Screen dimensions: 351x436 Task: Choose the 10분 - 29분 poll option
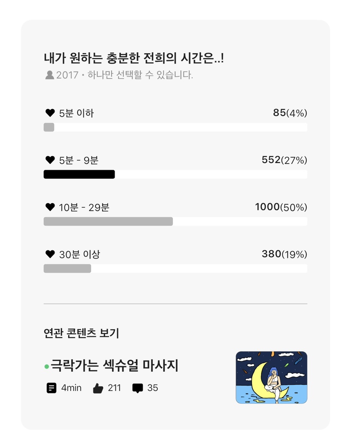click(x=84, y=207)
